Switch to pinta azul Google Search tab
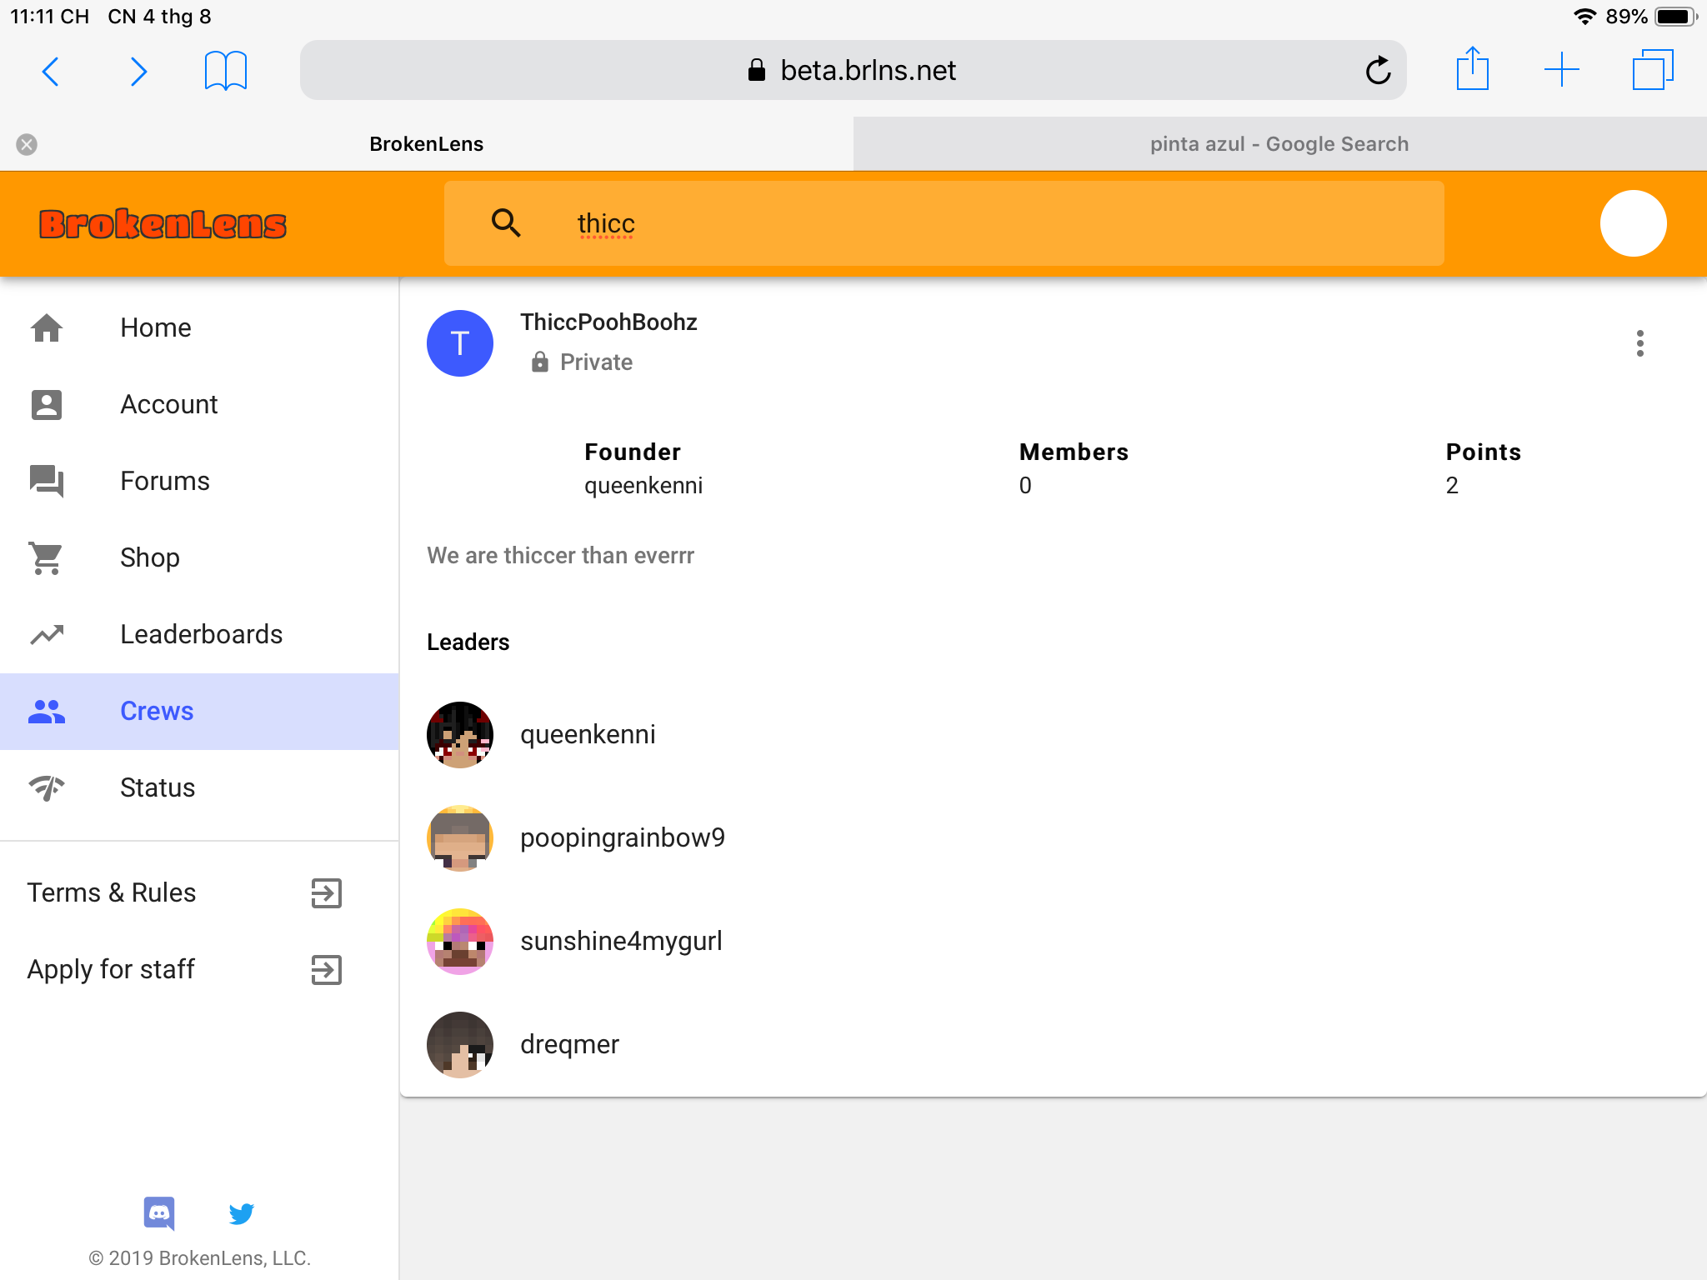This screenshot has height=1280, width=1707. (x=1279, y=144)
